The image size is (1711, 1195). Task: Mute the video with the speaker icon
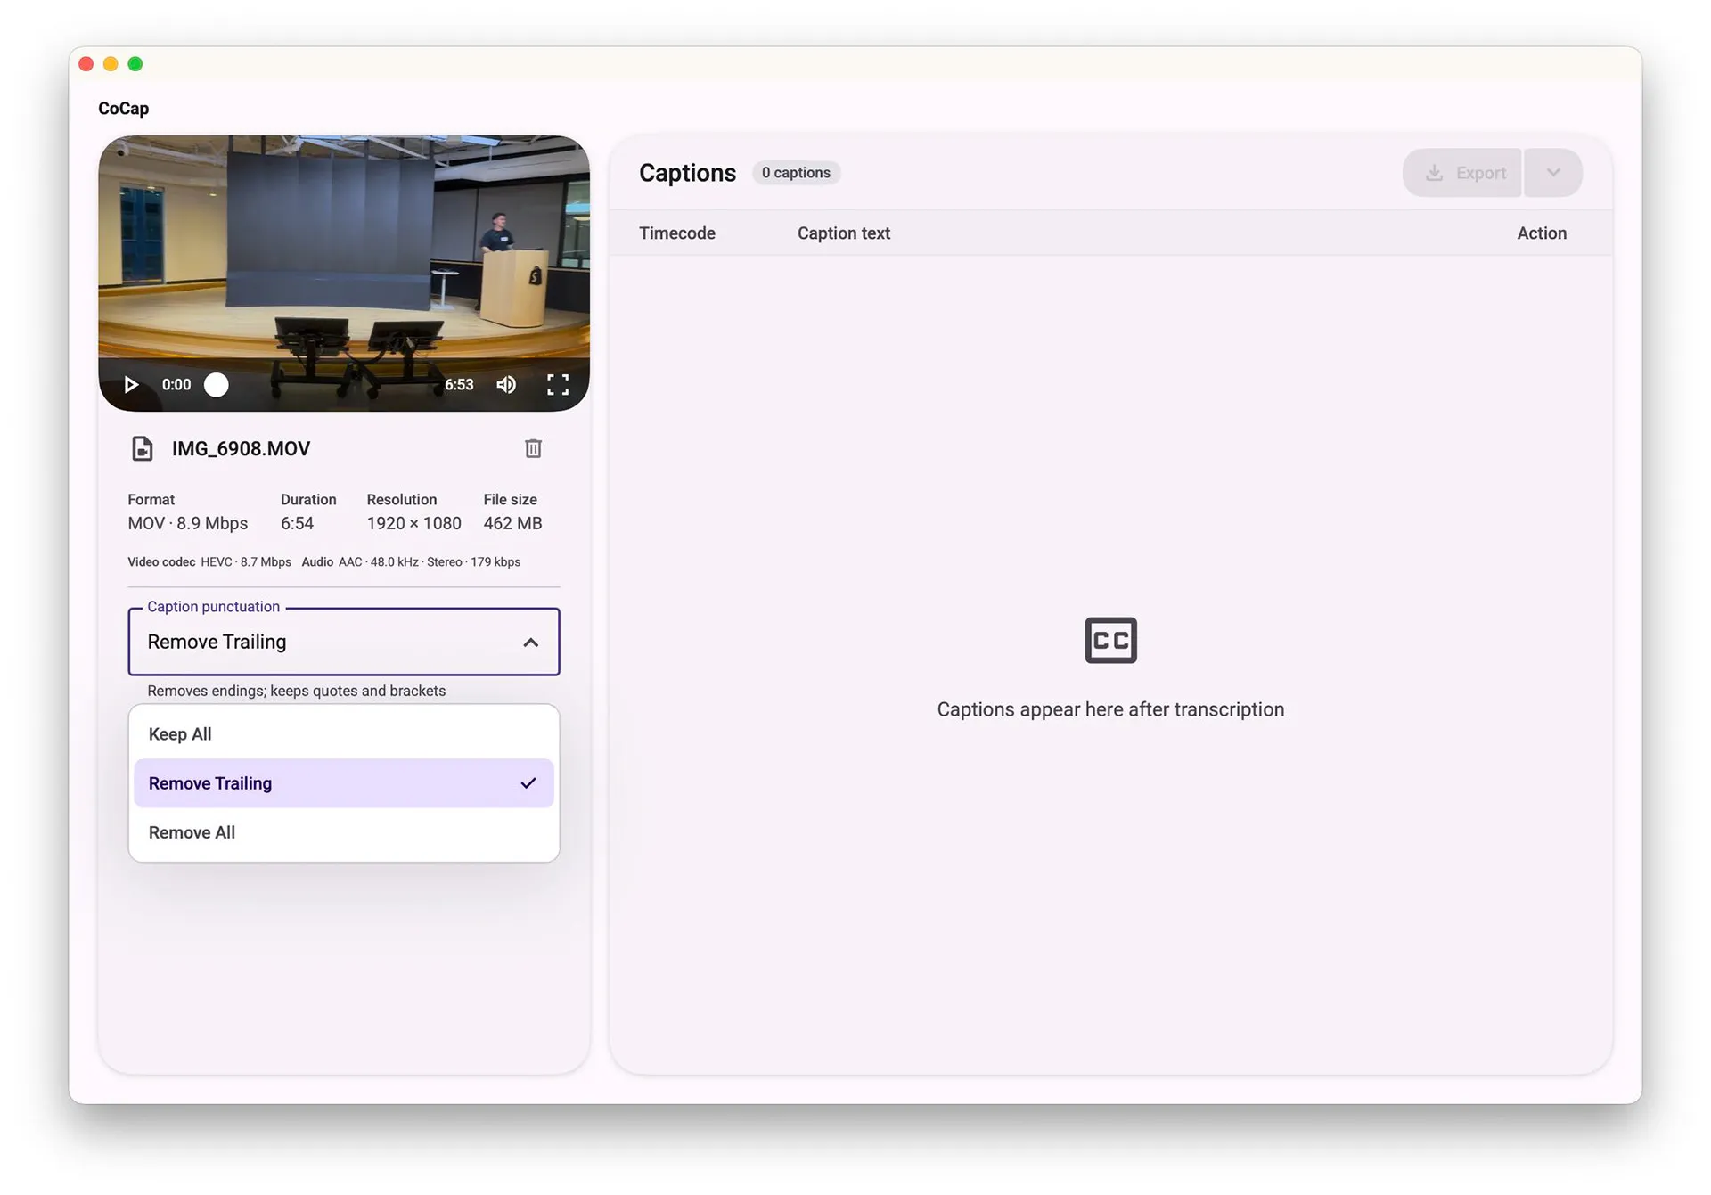pos(506,384)
